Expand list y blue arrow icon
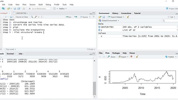Viewport: 178px width, 100px height. [99, 30]
